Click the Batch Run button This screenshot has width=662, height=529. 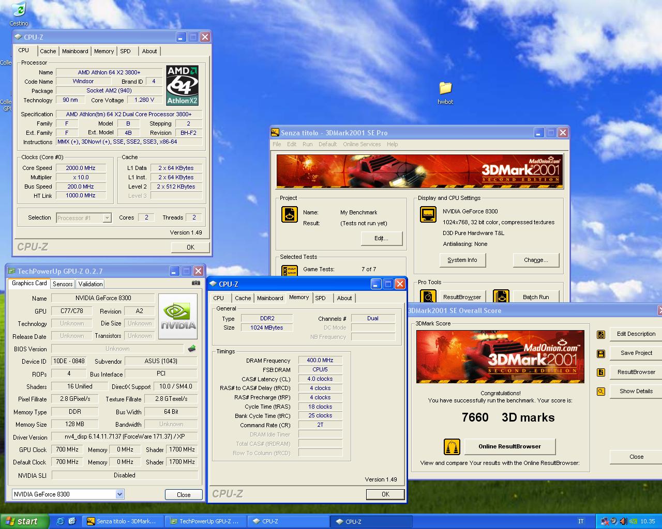pyautogui.click(x=536, y=297)
